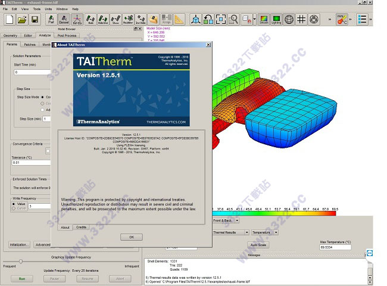
Task: Switch to the Editor tab
Action: click(x=28, y=36)
